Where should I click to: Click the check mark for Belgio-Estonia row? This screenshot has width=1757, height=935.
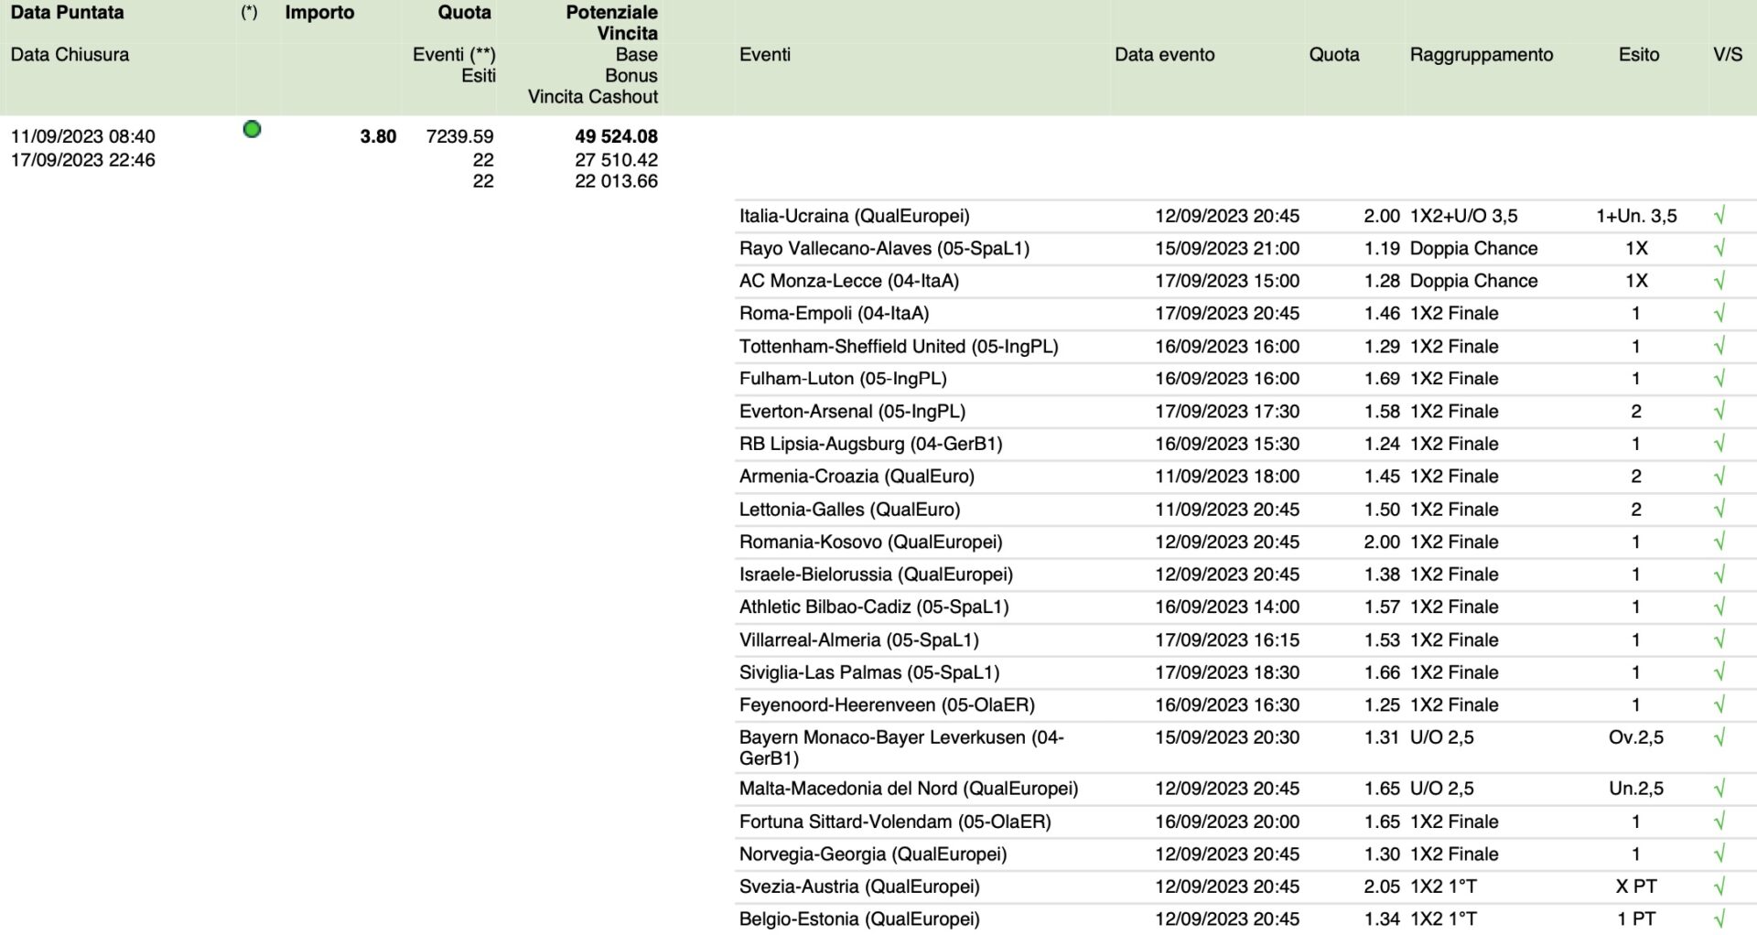pyautogui.click(x=1719, y=919)
